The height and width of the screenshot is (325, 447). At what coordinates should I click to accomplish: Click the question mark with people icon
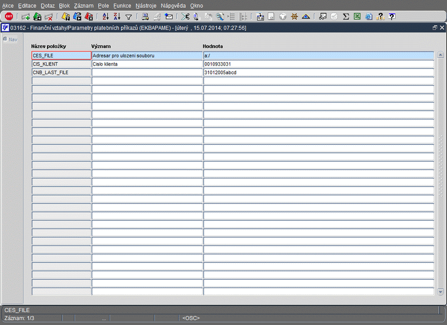[x=381, y=17]
